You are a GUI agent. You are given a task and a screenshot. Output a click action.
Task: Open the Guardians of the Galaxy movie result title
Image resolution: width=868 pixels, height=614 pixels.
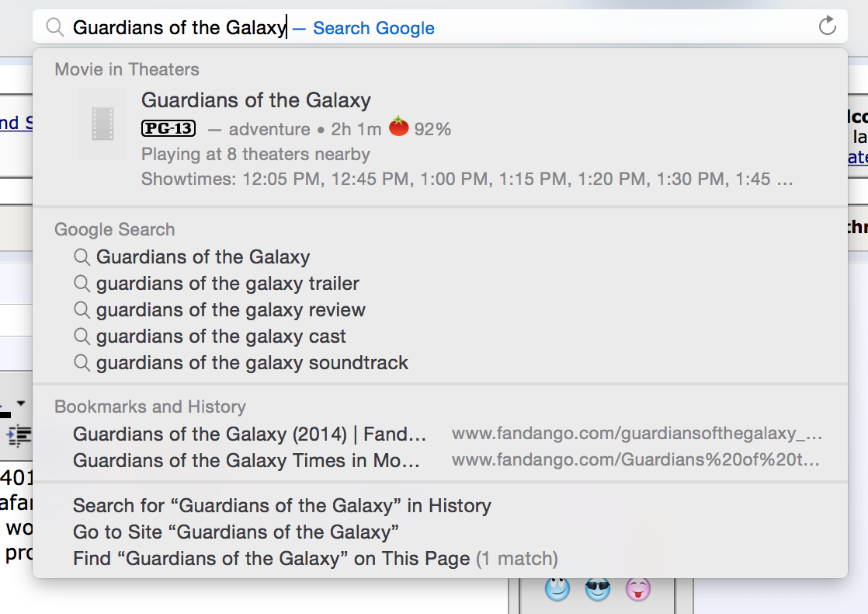[255, 100]
